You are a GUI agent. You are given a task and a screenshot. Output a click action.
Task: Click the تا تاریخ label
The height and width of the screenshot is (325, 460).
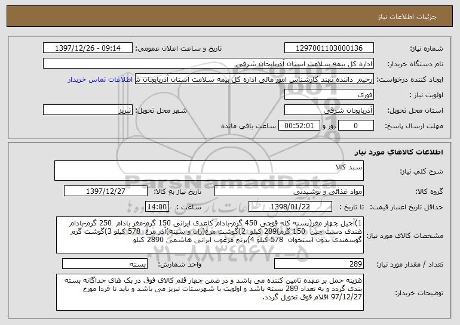pos(351,208)
